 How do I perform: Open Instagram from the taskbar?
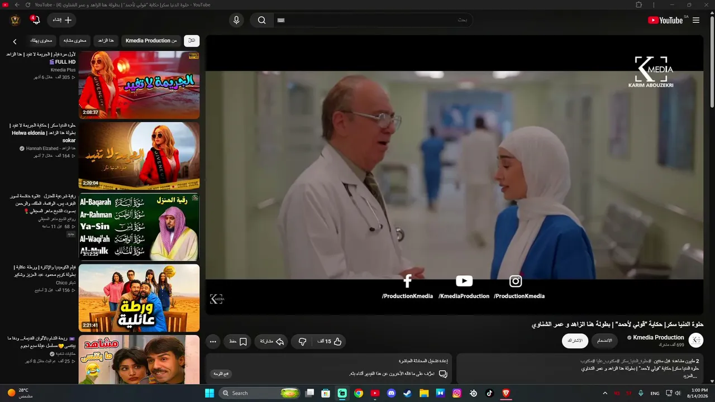[x=457, y=393]
